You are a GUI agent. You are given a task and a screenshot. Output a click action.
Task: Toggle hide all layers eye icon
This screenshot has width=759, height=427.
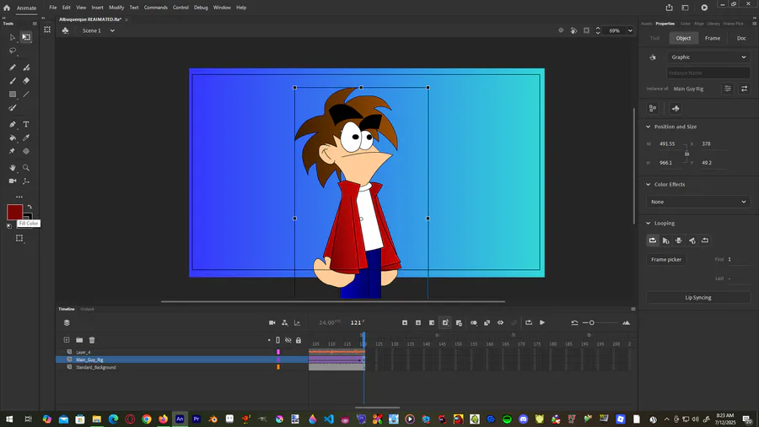click(288, 340)
